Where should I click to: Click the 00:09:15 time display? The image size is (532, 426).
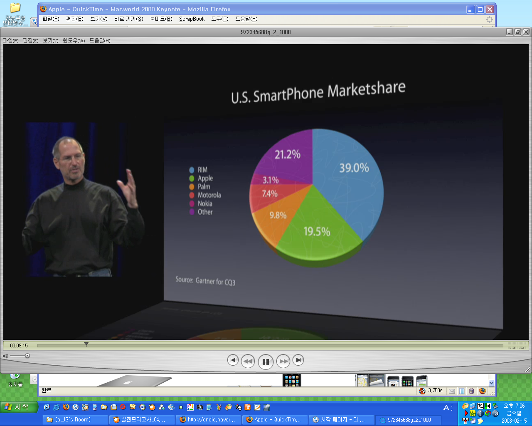[19, 345]
